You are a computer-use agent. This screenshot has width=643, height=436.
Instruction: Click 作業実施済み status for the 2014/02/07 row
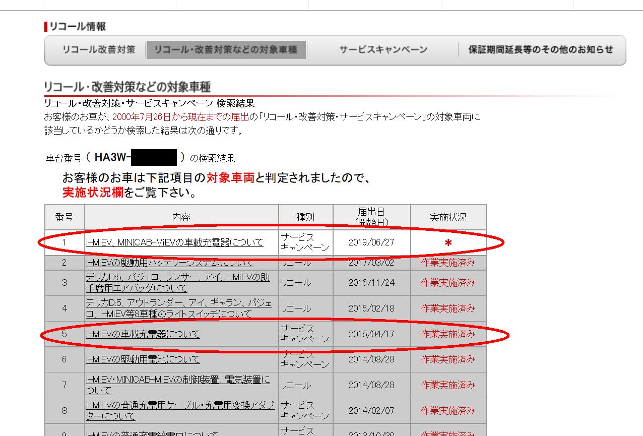(x=448, y=411)
